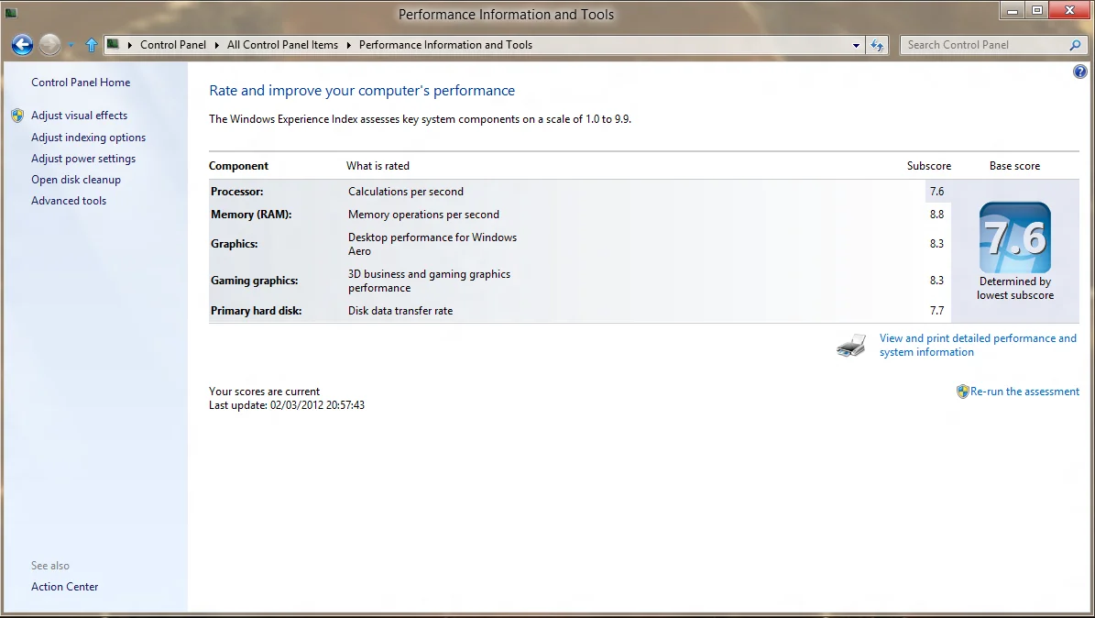Click heading 'Rate and improve your computer's performance'
This screenshot has height=618, width=1095.
[362, 91]
